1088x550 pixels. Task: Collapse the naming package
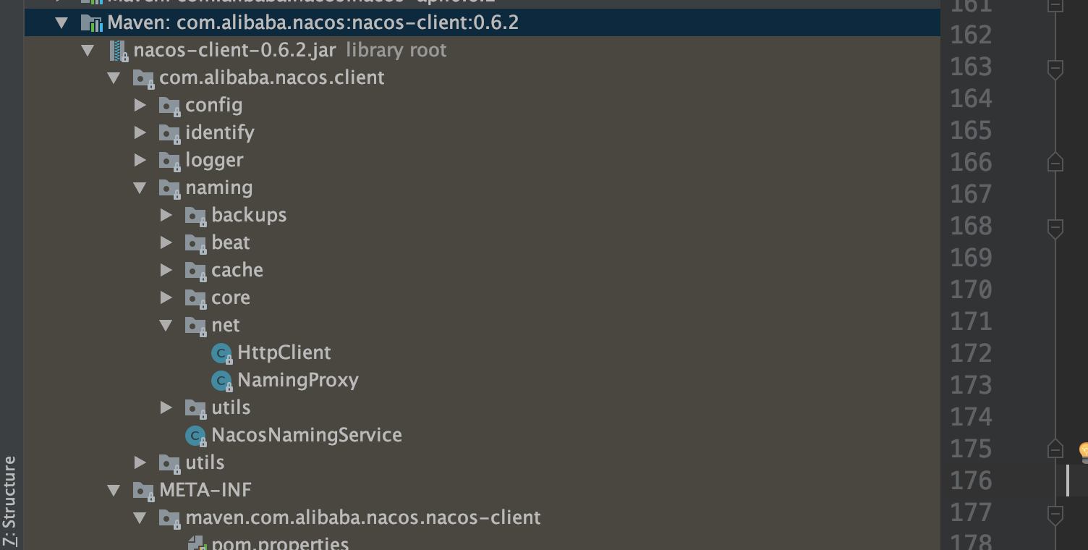(x=140, y=187)
